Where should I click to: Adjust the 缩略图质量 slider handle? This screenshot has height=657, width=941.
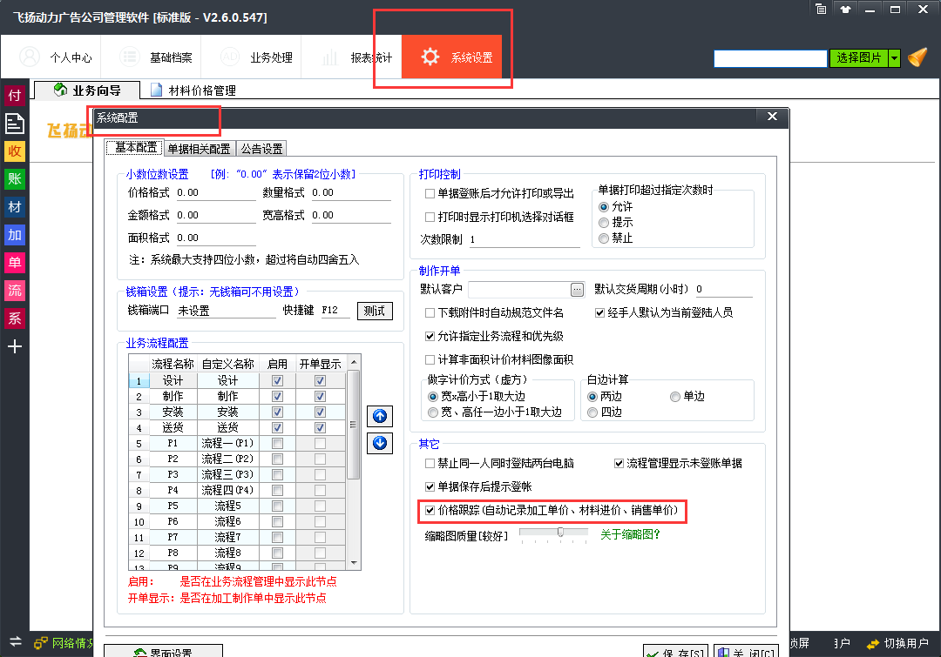click(560, 532)
